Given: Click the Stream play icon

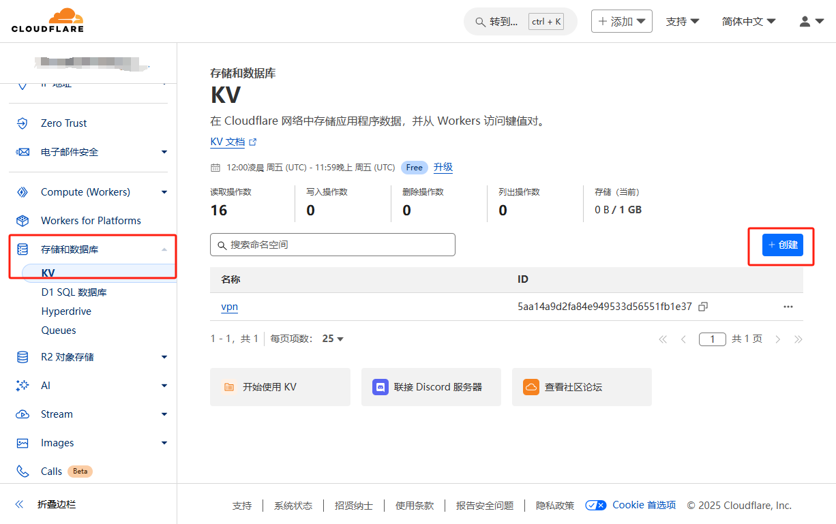Looking at the screenshot, I should (23, 414).
